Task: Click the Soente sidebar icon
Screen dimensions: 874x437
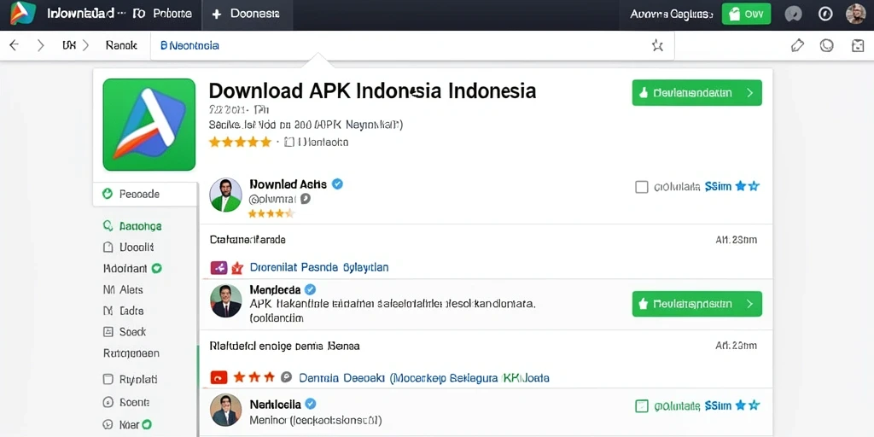Action: click(x=108, y=402)
